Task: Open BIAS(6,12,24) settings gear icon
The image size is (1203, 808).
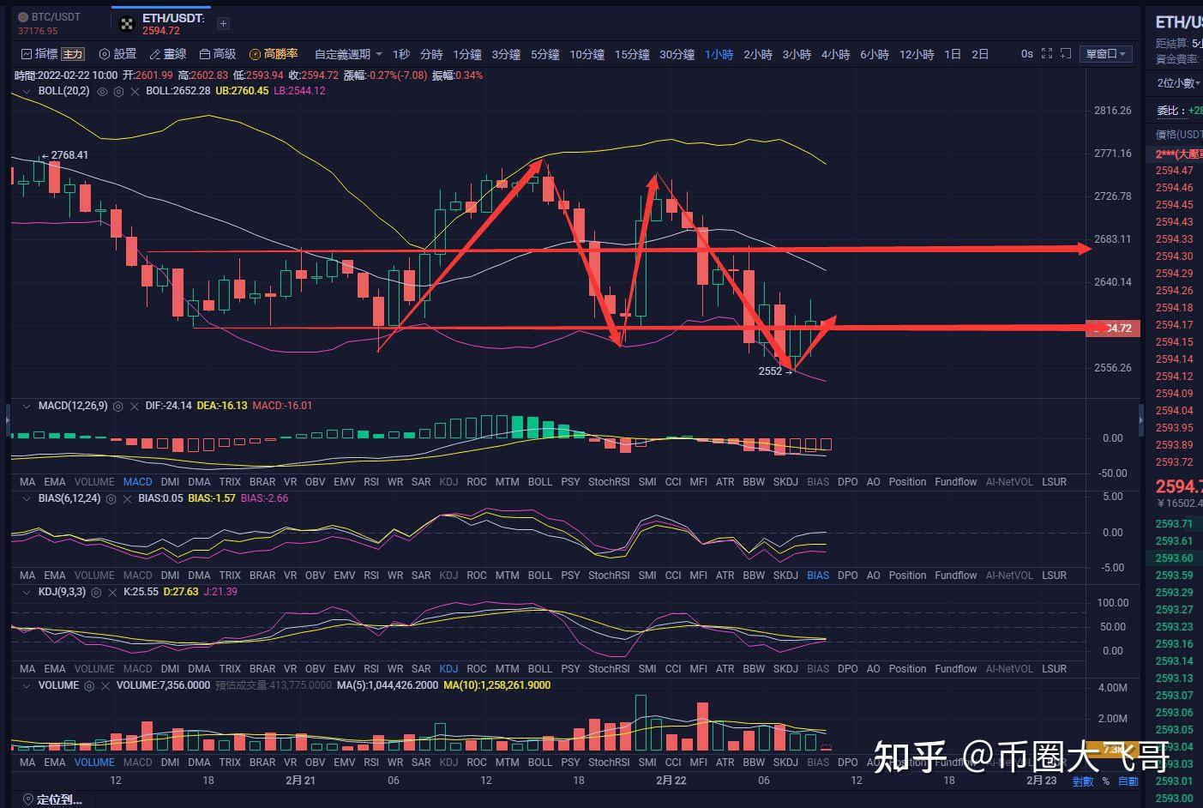Action: coord(111,498)
